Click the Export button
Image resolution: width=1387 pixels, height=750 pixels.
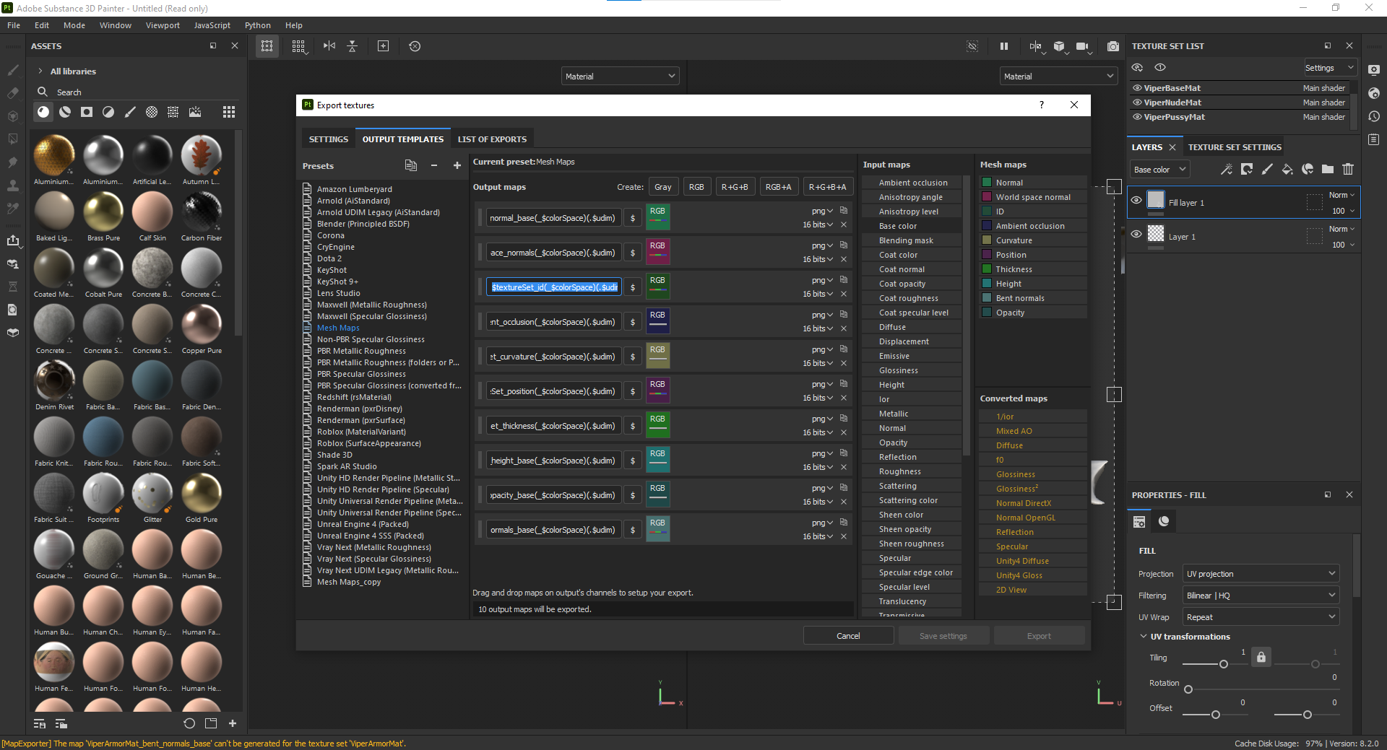click(x=1039, y=635)
